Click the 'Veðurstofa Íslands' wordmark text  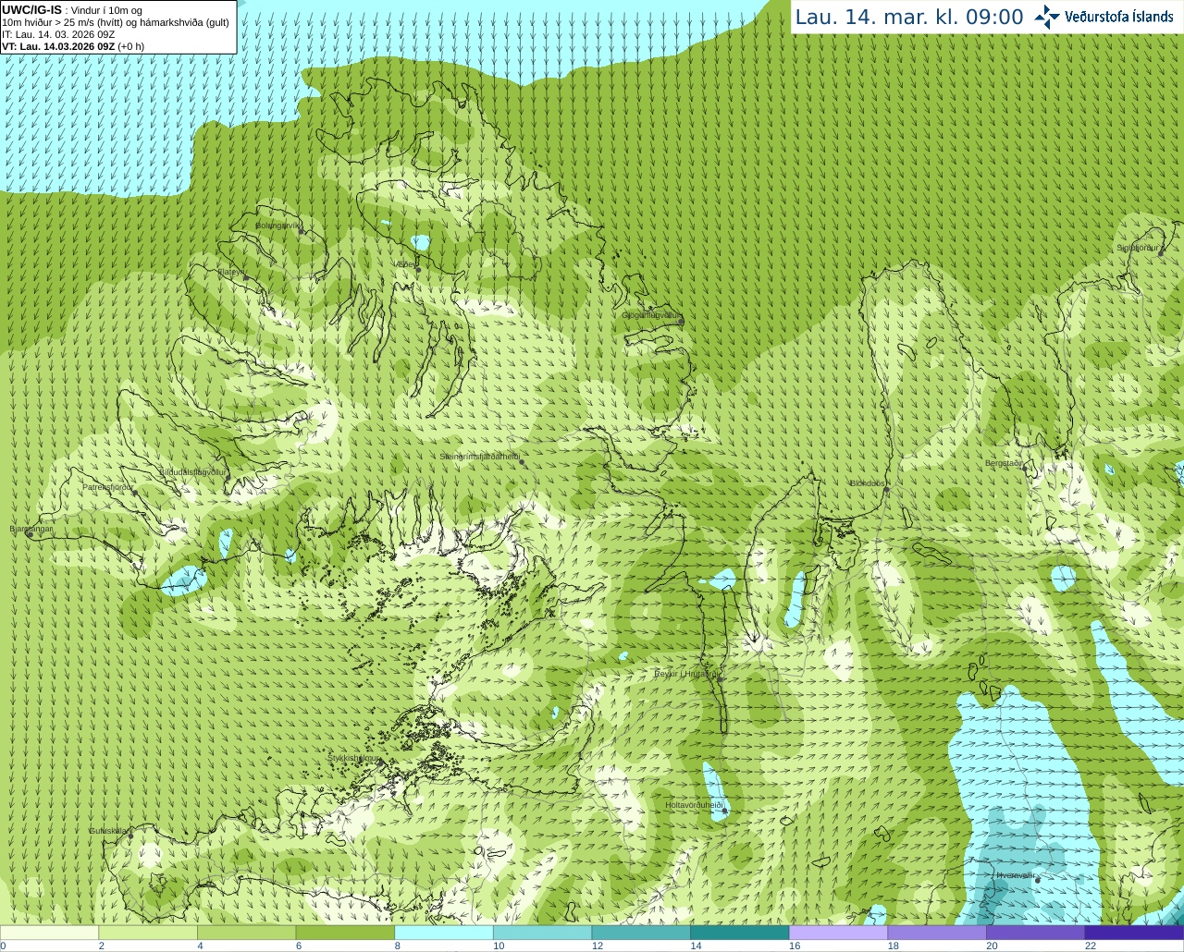[x=1118, y=17]
